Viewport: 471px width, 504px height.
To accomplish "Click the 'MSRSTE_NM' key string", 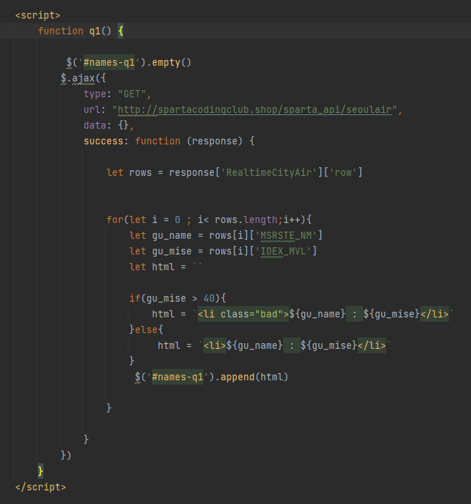I will [286, 235].
